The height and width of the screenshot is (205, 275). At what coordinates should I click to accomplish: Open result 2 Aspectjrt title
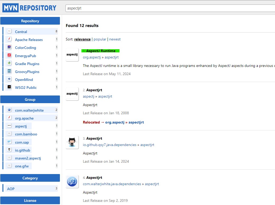[94, 90]
